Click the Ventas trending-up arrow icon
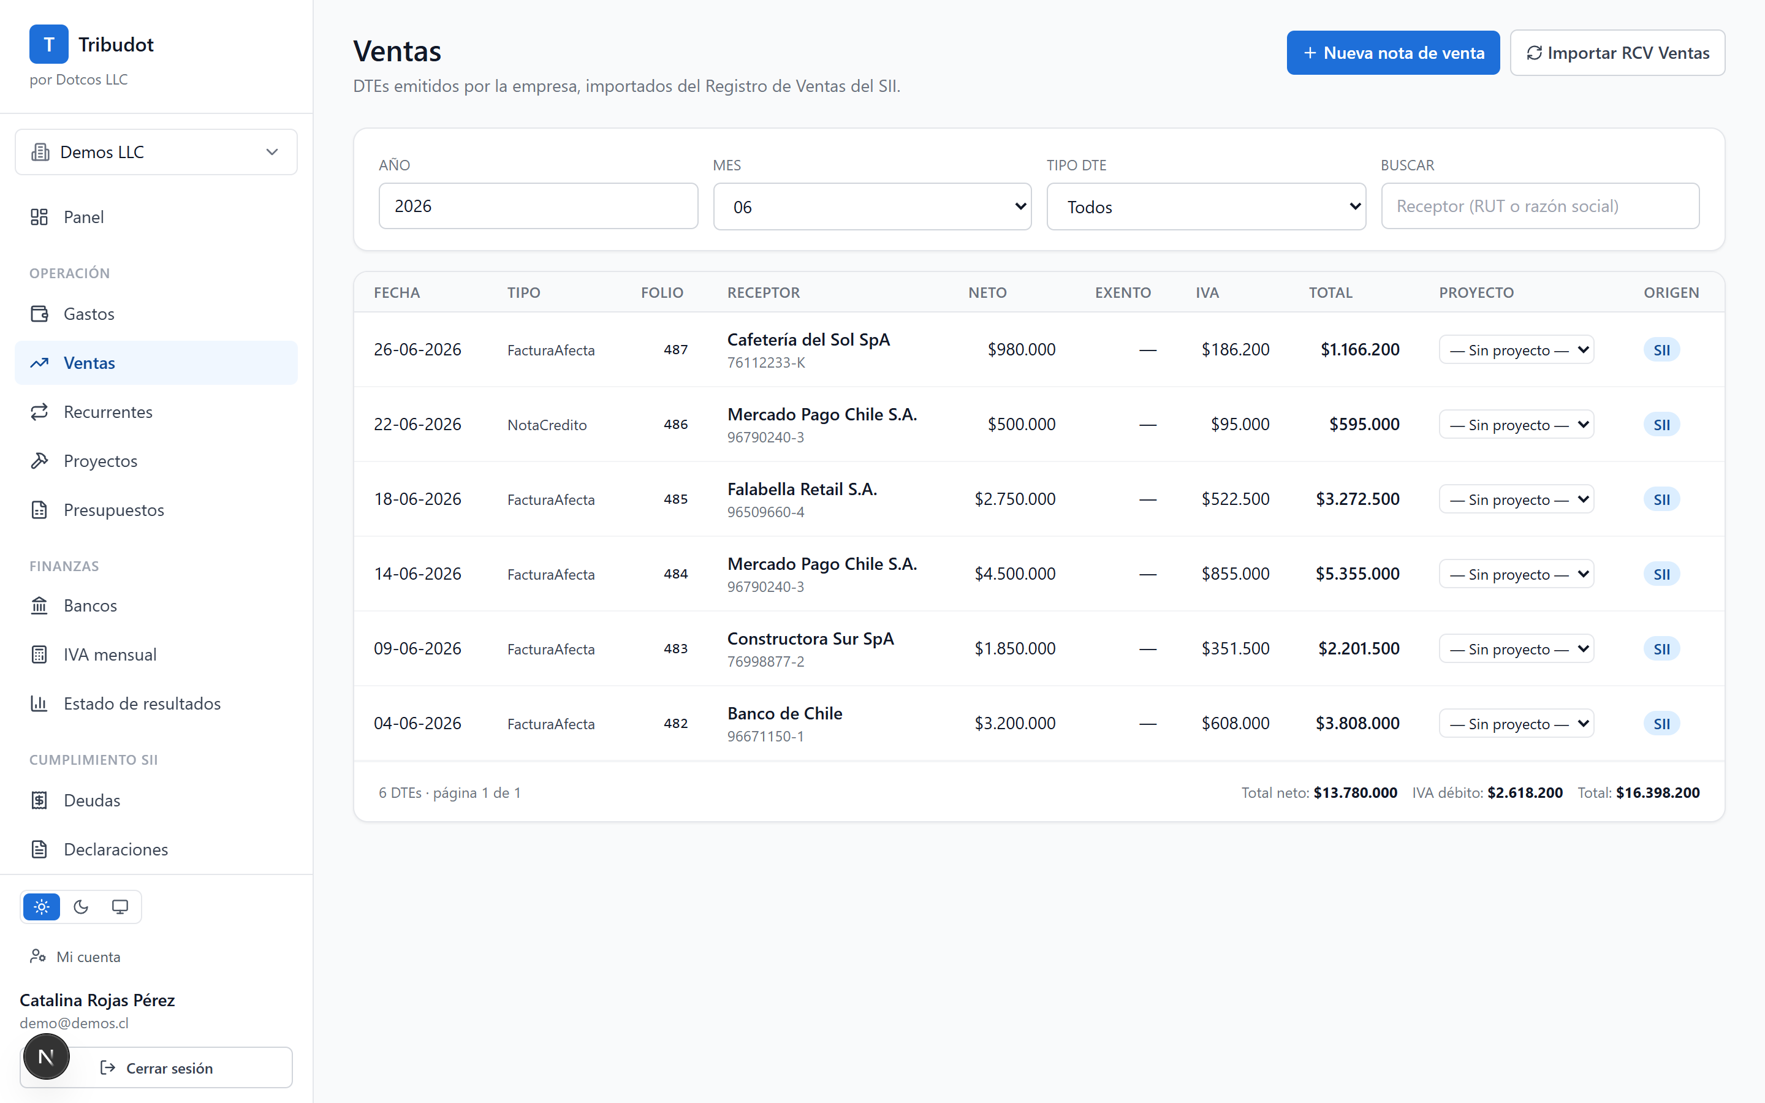This screenshot has height=1103, width=1765. point(39,363)
